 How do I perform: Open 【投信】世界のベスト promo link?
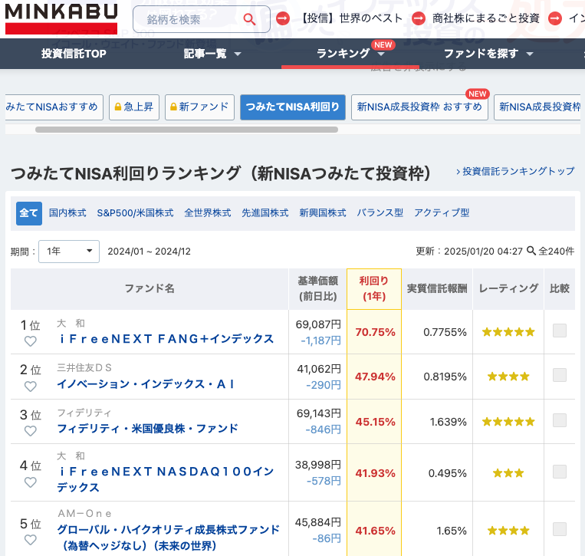351,18
